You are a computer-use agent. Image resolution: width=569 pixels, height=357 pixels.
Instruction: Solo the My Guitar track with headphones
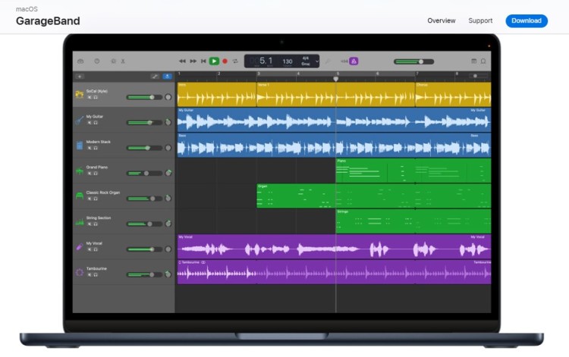click(x=96, y=123)
